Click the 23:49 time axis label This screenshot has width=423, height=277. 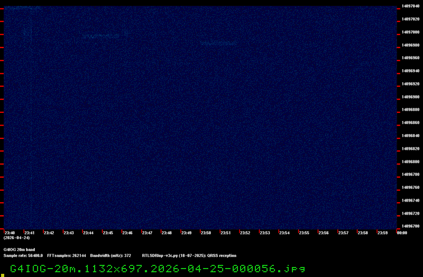186,233
